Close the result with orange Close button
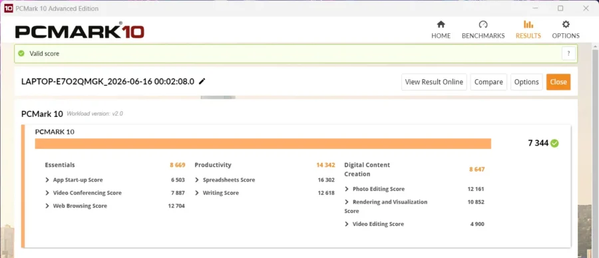This screenshot has width=599, height=258. 558,82
